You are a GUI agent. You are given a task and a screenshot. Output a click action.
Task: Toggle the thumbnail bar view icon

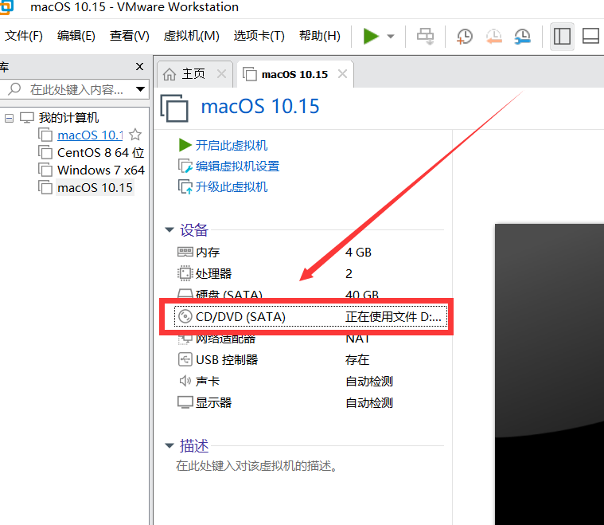click(590, 37)
